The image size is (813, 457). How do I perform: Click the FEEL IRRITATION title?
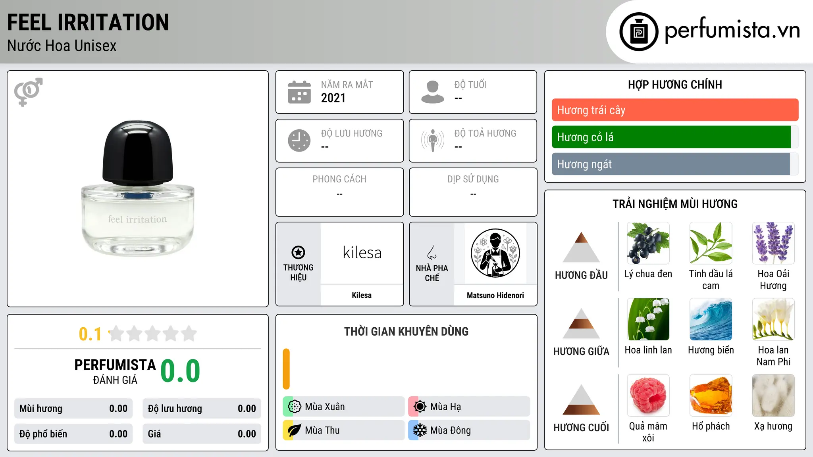tap(88, 22)
